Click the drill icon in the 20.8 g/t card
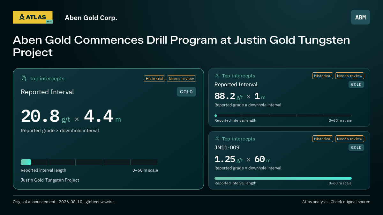 [24, 78]
